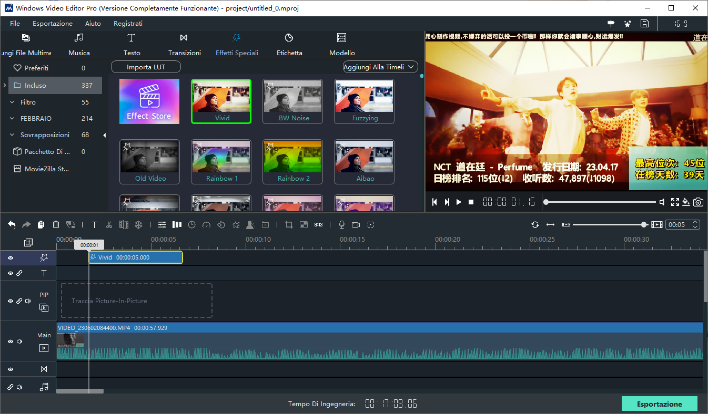This screenshot has width=708, height=414.
Task: Open the freeze frame (snowflake) tool
Action: [x=138, y=224]
